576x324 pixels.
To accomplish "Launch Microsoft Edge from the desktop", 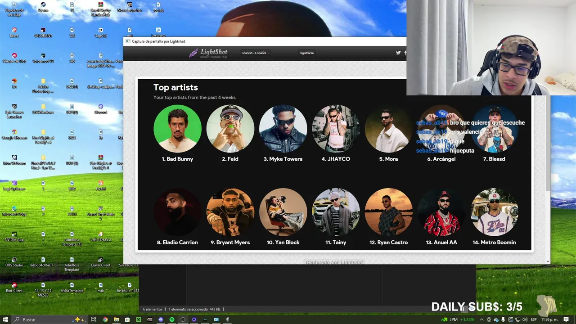I will 14,211.
